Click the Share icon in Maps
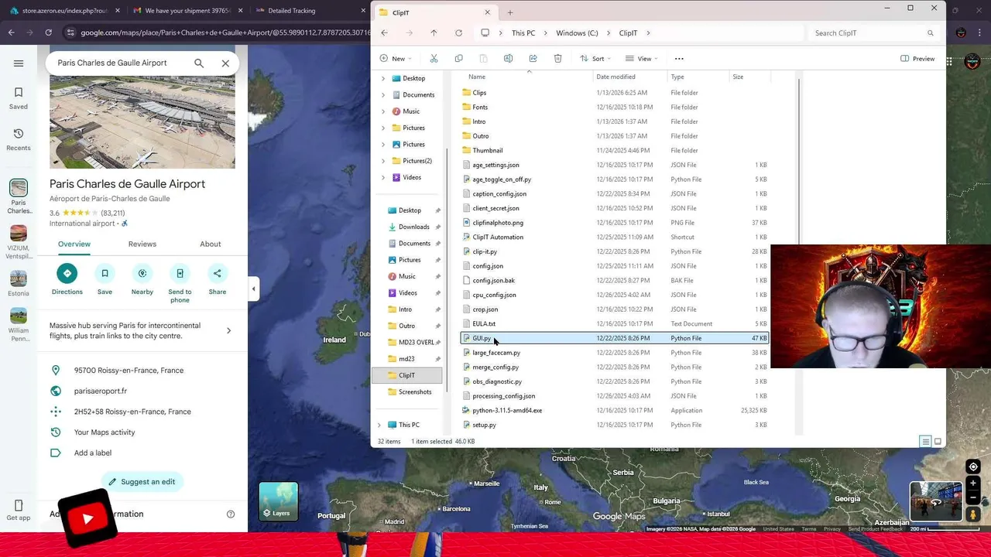Image resolution: width=991 pixels, height=557 pixels. point(218,273)
